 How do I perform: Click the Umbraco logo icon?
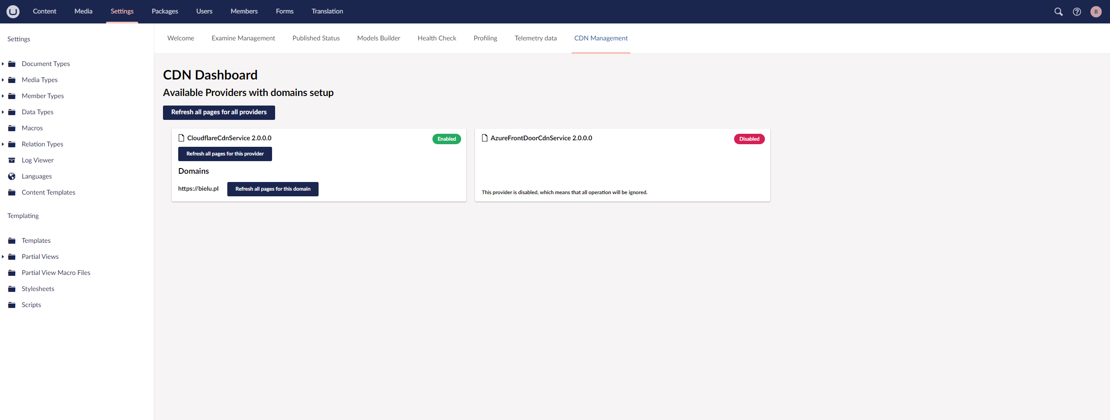[13, 11]
